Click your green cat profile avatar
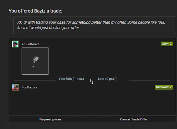 15,44
